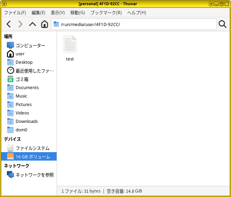This screenshot has width=231, height=197.
Task: Click status bar text 空き容量: 14.8 GiB
Action: pos(124,191)
